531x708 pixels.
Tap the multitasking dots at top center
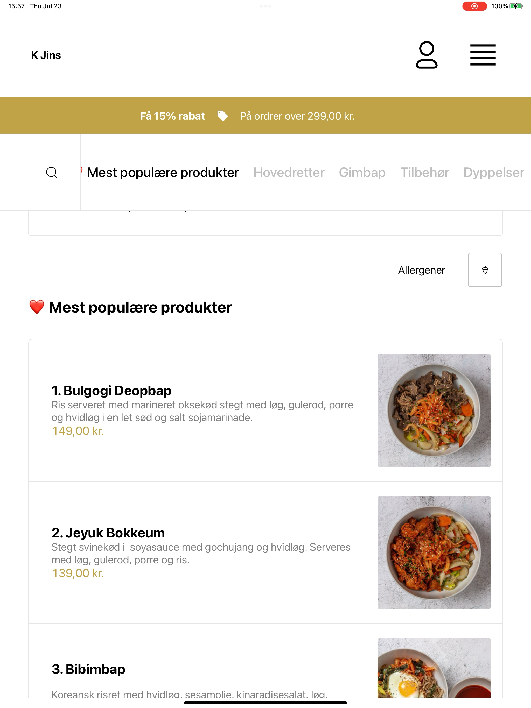pyautogui.click(x=265, y=6)
